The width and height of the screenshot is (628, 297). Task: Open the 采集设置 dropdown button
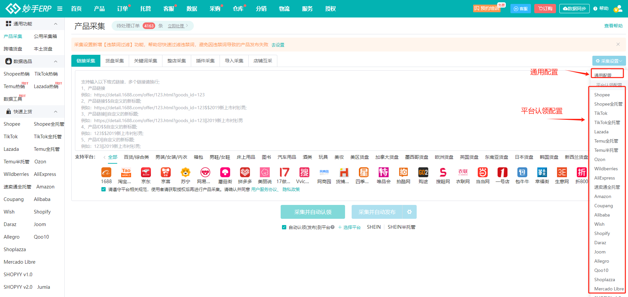(x=609, y=61)
